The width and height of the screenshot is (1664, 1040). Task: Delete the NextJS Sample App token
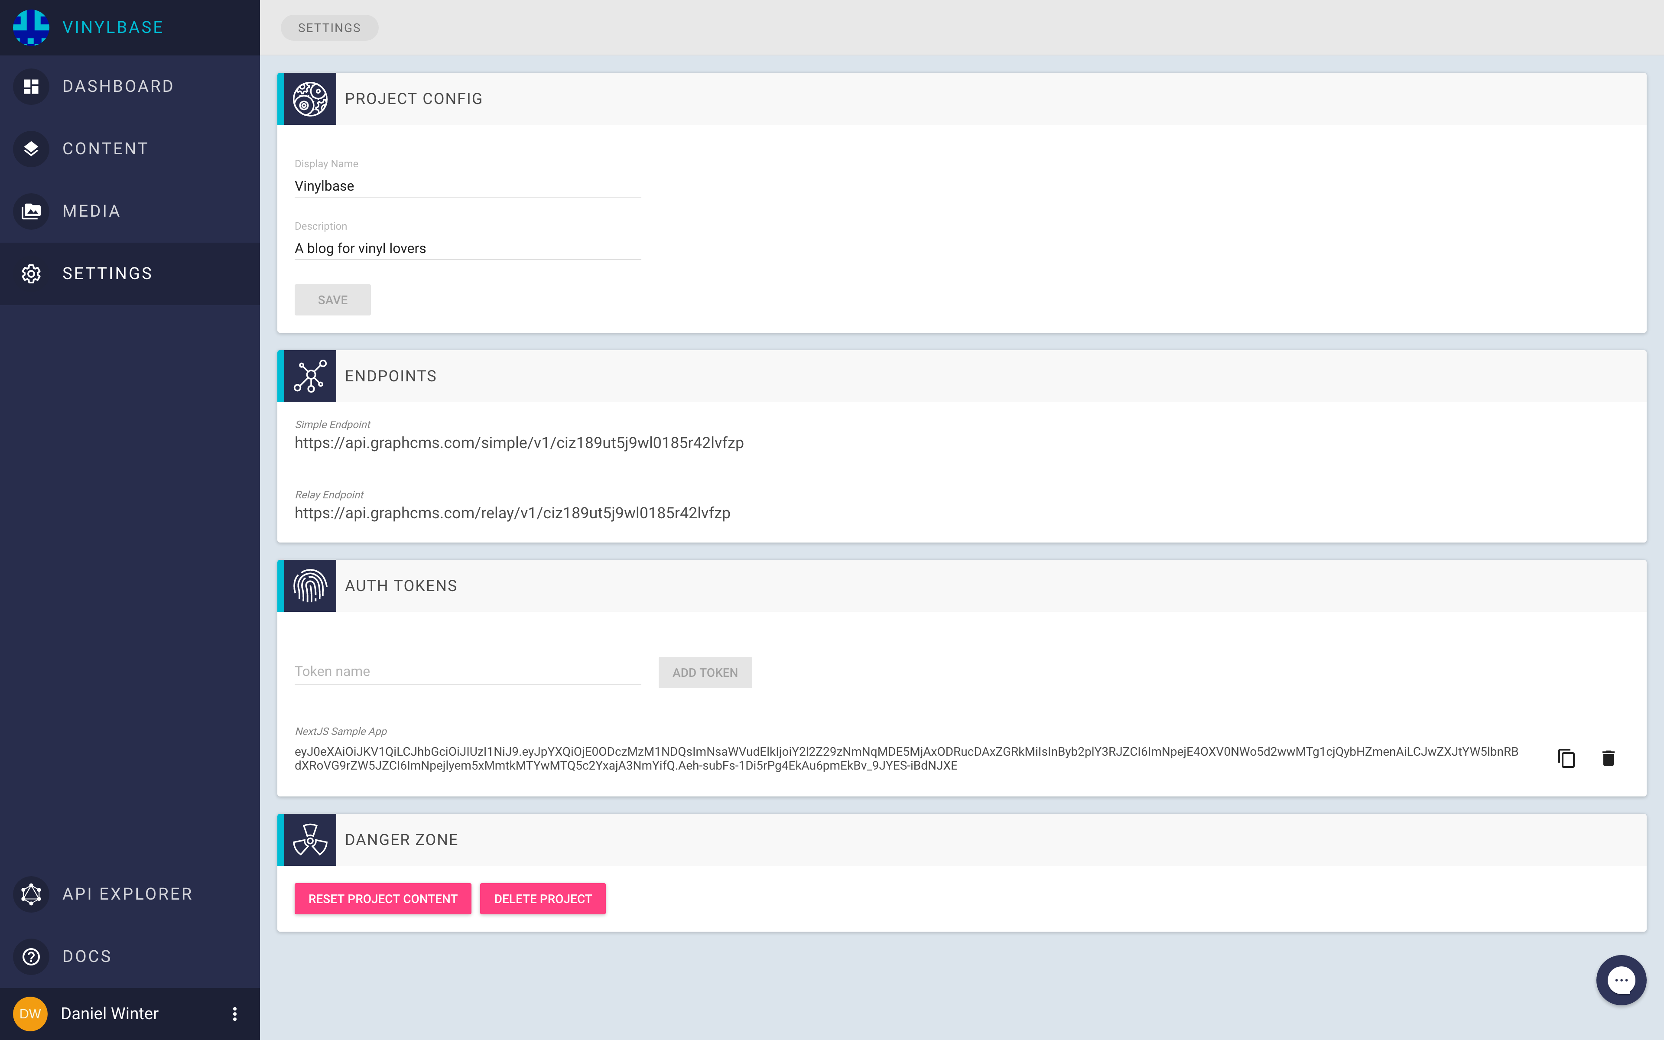(x=1608, y=758)
